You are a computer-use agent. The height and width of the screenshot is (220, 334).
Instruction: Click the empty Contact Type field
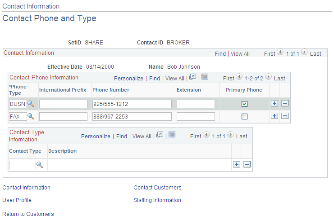point(23,165)
